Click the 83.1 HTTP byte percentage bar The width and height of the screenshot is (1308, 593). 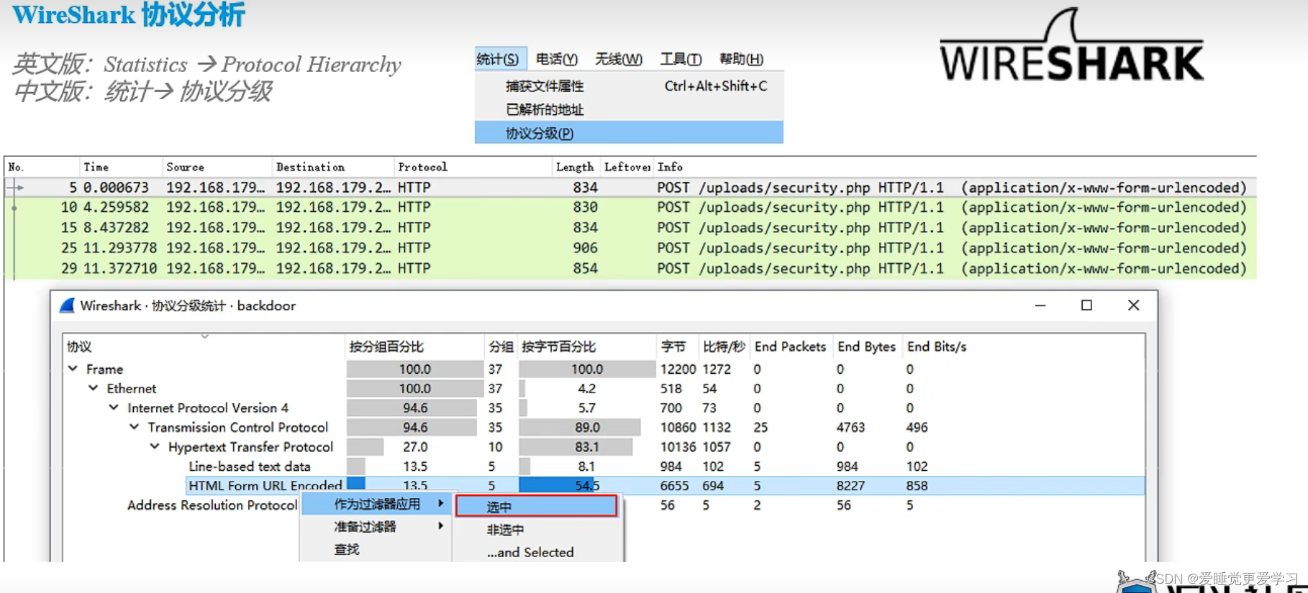(587, 447)
